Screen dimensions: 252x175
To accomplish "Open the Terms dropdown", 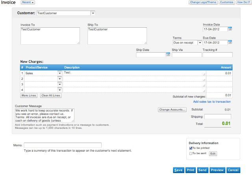I will tap(200, 42).
